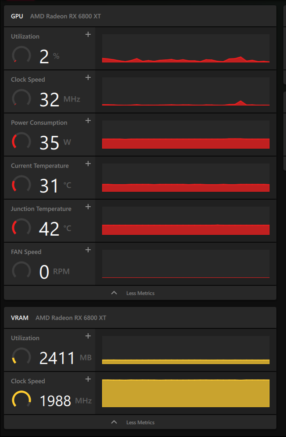Select the VRAM Clock Speed yellow gauge

[x=21, y=400]
